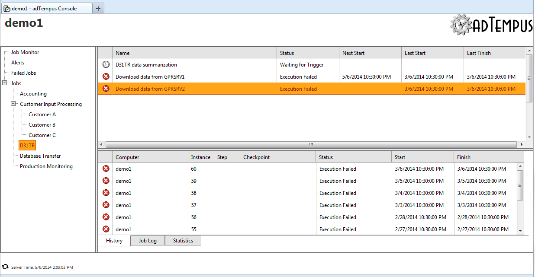Click the failed icon on instance 56 row

coord(106,217)
